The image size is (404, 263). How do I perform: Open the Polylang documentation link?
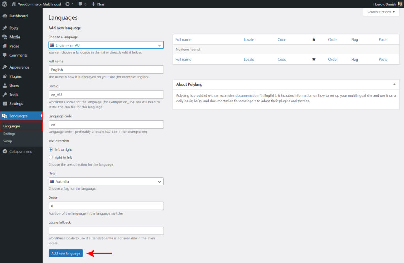pyautogui.click(x=247, y=95)
